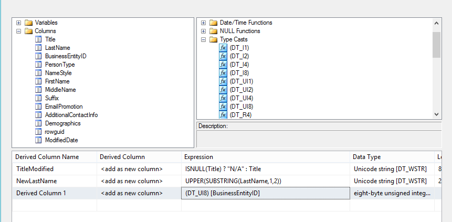Screen dimensions: 452x222
Task: Click the fx icon for (DT_UI8)
Action: click(x=223, y=107)
